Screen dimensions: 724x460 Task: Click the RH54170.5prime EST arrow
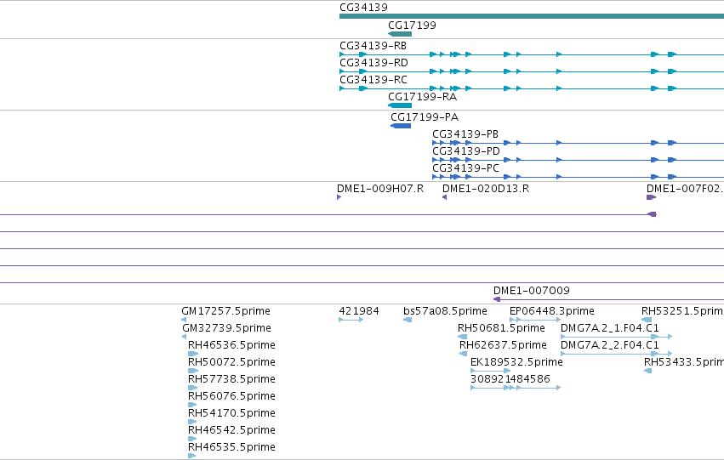192,422
